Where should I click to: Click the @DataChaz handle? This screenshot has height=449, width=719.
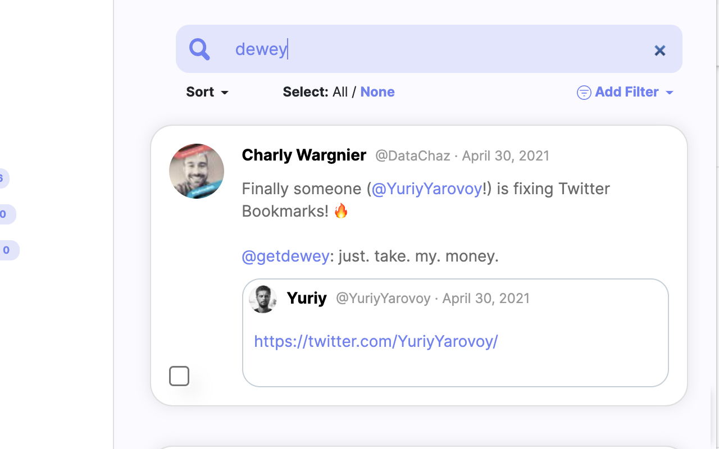(413, 156)
